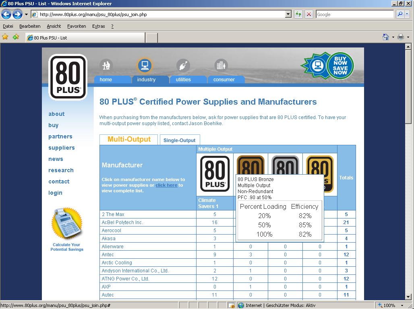This screenshot has width=414, height=309.
Task: Click the page scrollbar up arrow
Action: [x=408, y=46]
